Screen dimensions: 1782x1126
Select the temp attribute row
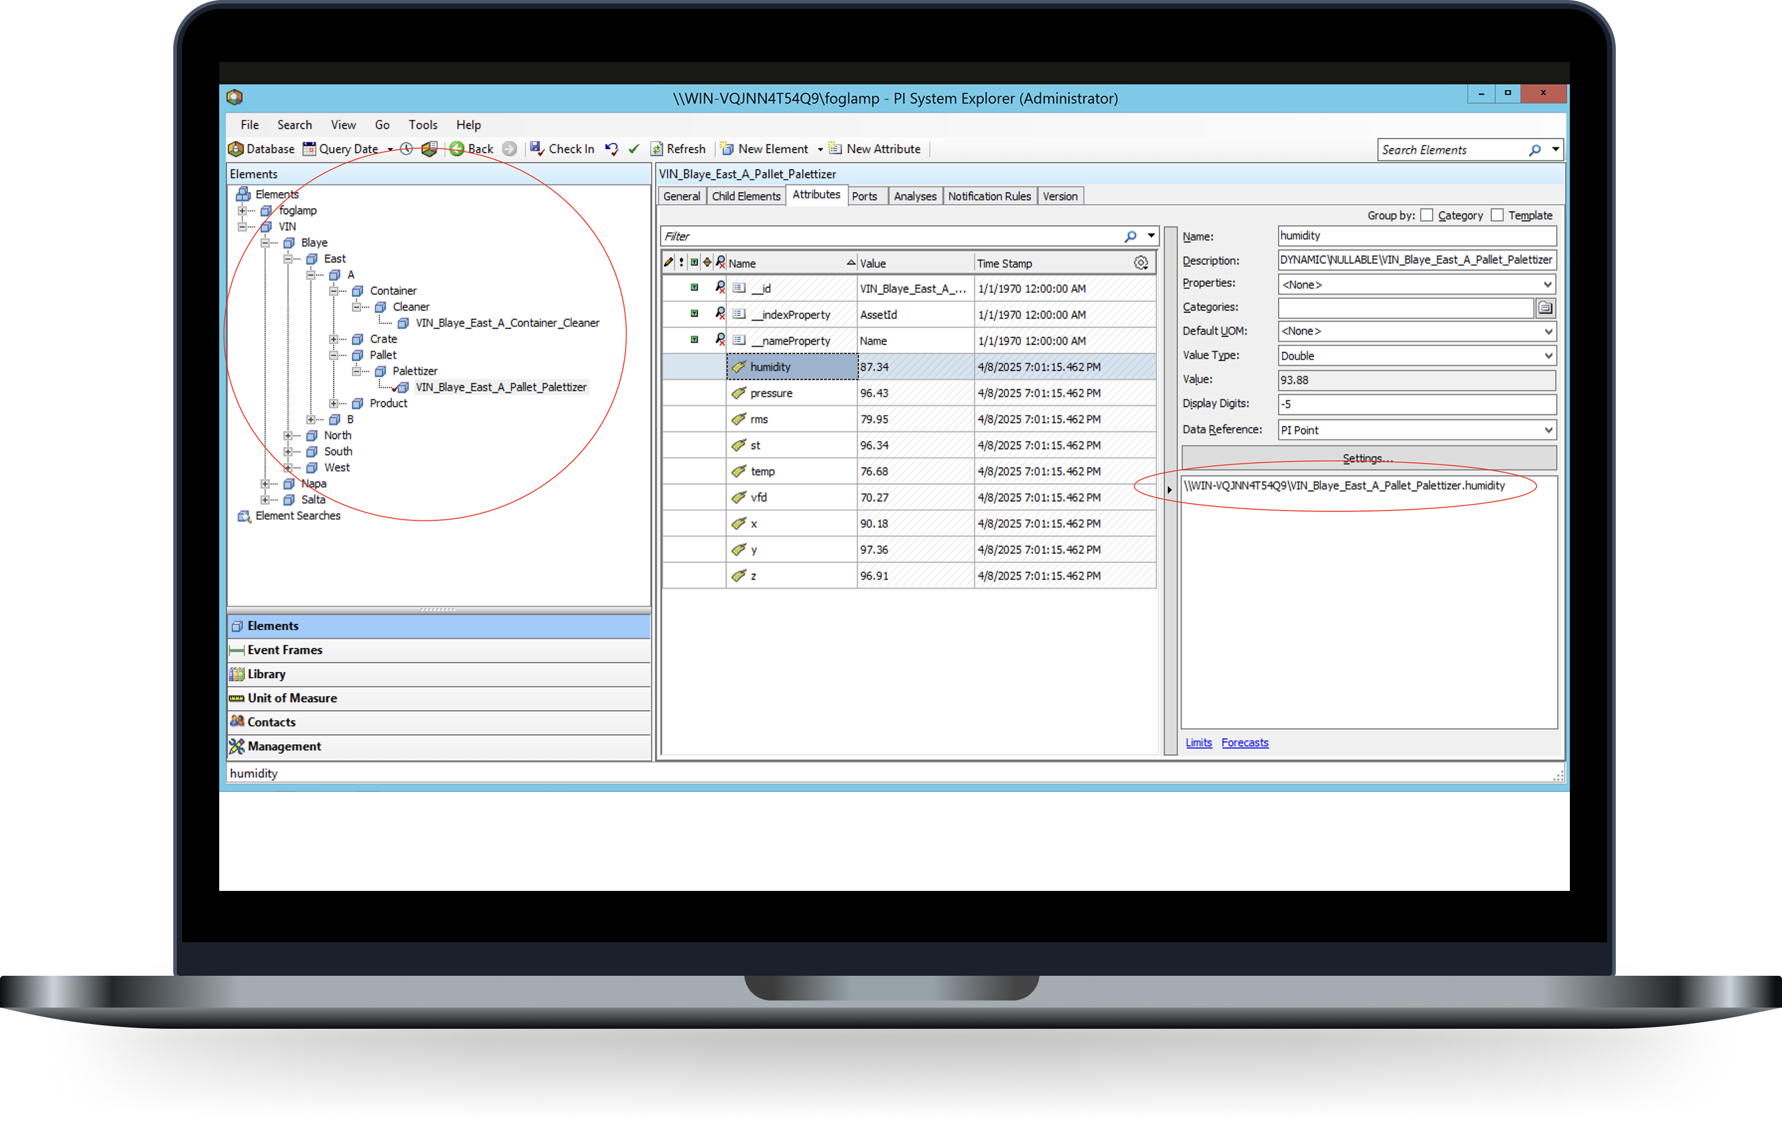tap(909, 471)
